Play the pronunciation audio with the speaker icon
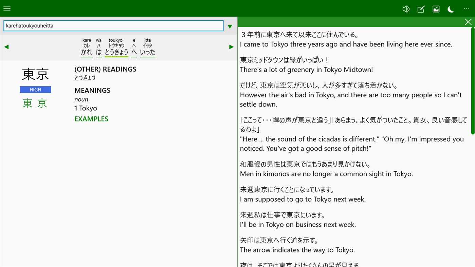 pos(406,9)
